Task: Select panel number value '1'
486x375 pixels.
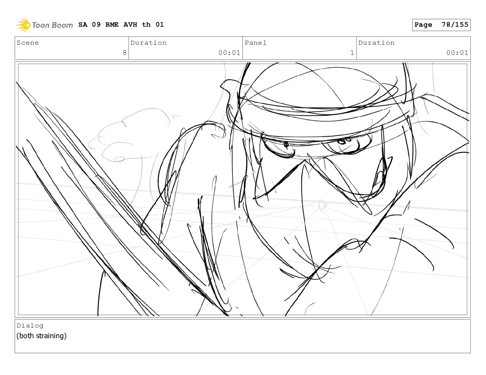Action: [x=352, y=53]
